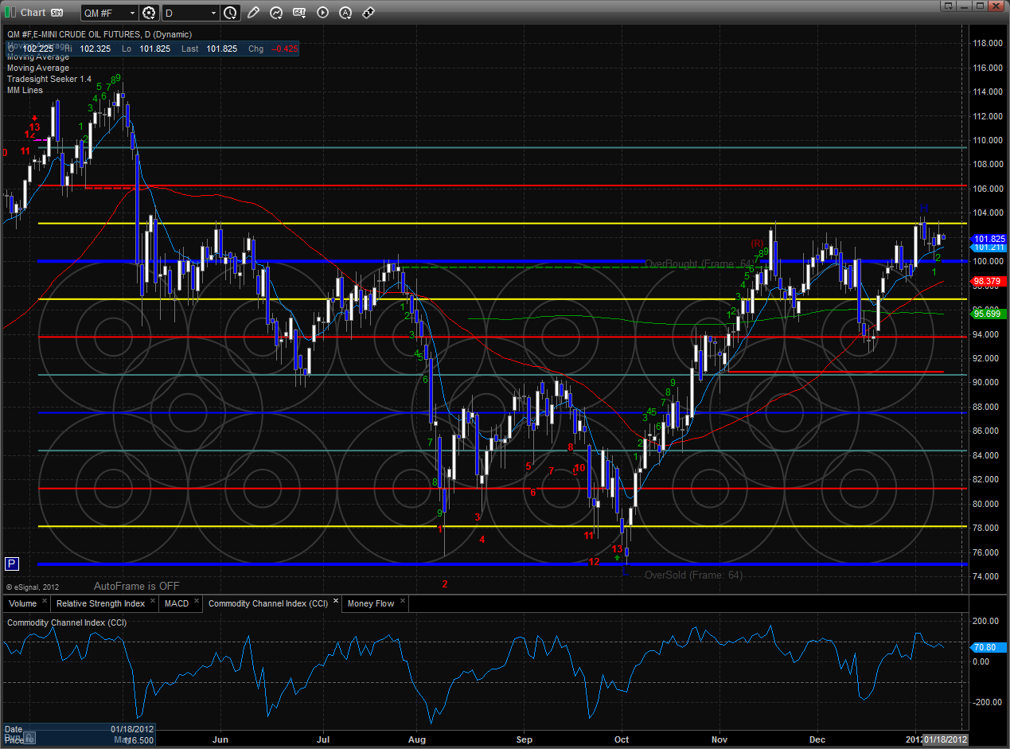Close the chart window
Viewport: 1010px width, 749px height.
(995, 6)
